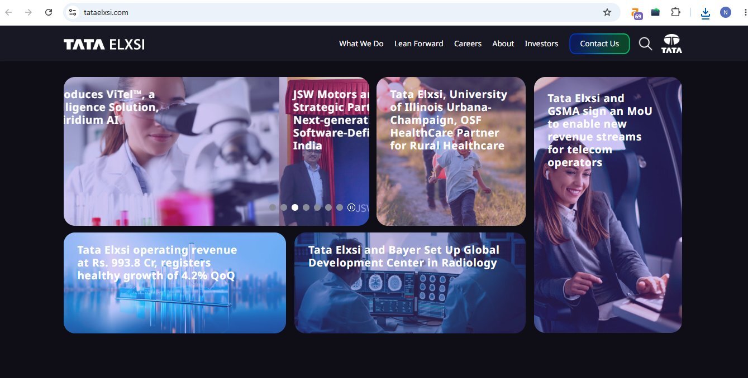Bookmark this page with the star icon
The width and height of the screenshot is (748, 378).
point(607,12)
